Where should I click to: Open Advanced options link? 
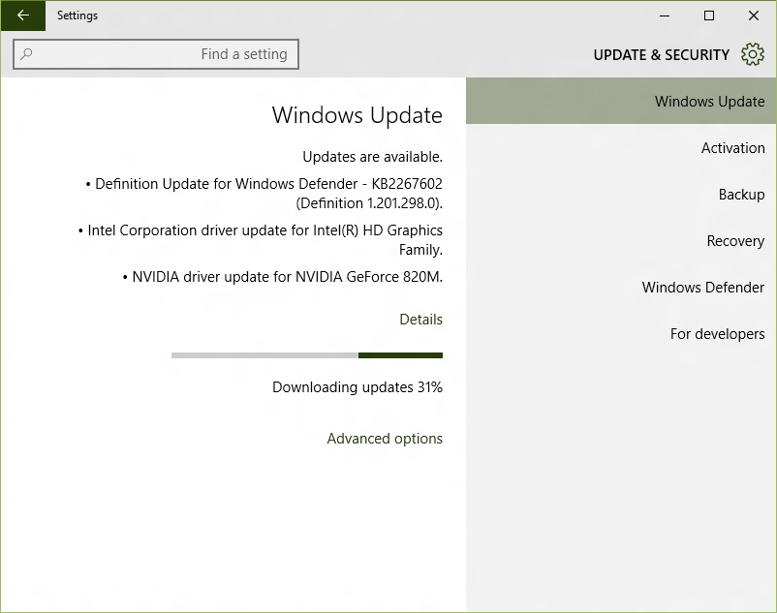tap(385, 439)
